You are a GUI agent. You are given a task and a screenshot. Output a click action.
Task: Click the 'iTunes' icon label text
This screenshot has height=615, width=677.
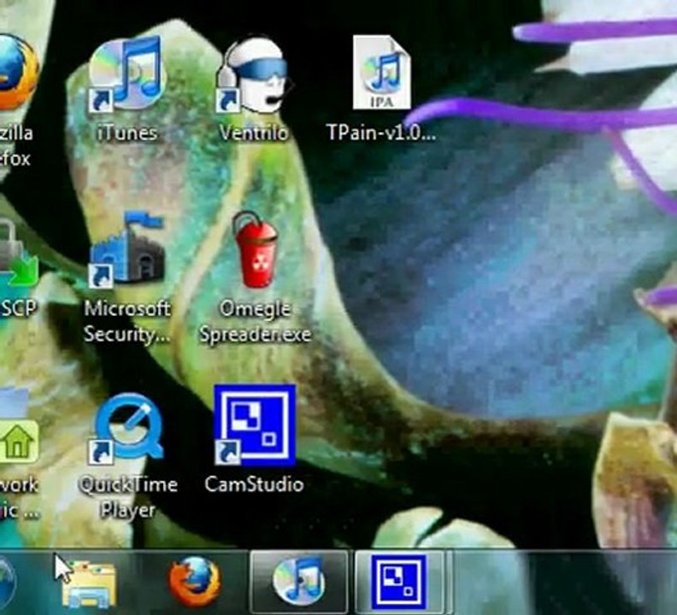[x=127, y=132]
